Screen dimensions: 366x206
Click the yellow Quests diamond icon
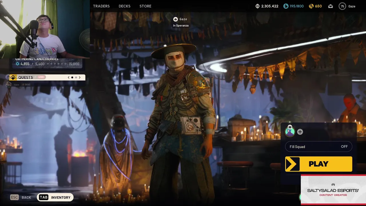coord(13,77)
